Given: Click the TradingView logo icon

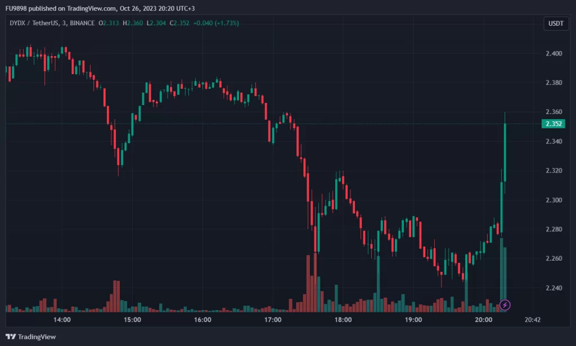Looking at the screenshot, I should [11, 336].
